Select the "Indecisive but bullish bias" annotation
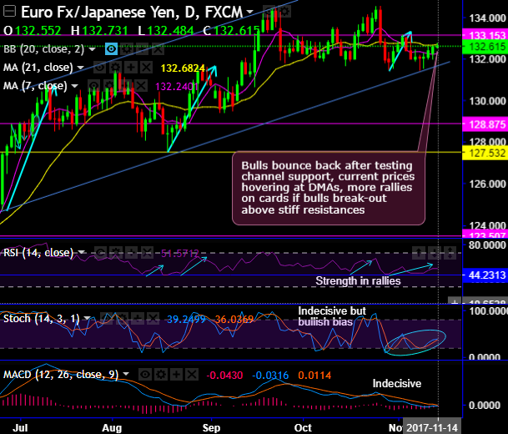 click(x=332, y=316)
